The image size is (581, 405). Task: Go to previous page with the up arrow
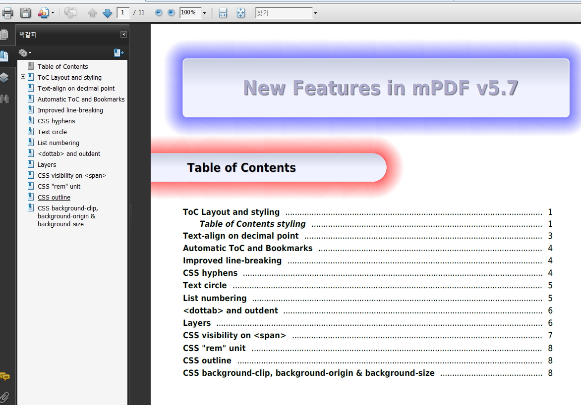(92, 13)
